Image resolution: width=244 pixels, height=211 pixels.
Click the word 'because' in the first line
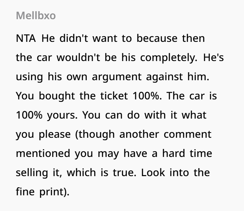tap(157, 38)
